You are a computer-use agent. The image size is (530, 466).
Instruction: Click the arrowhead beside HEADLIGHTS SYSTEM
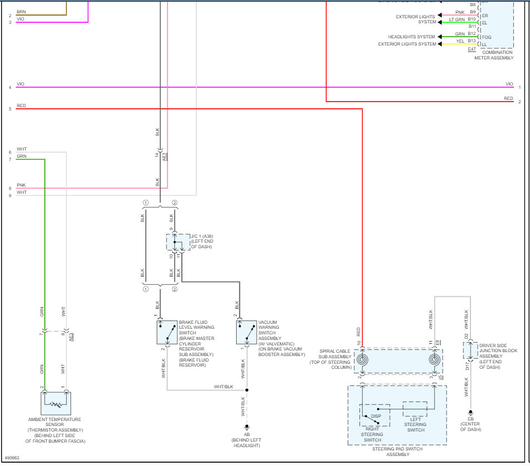pos(439,37)
